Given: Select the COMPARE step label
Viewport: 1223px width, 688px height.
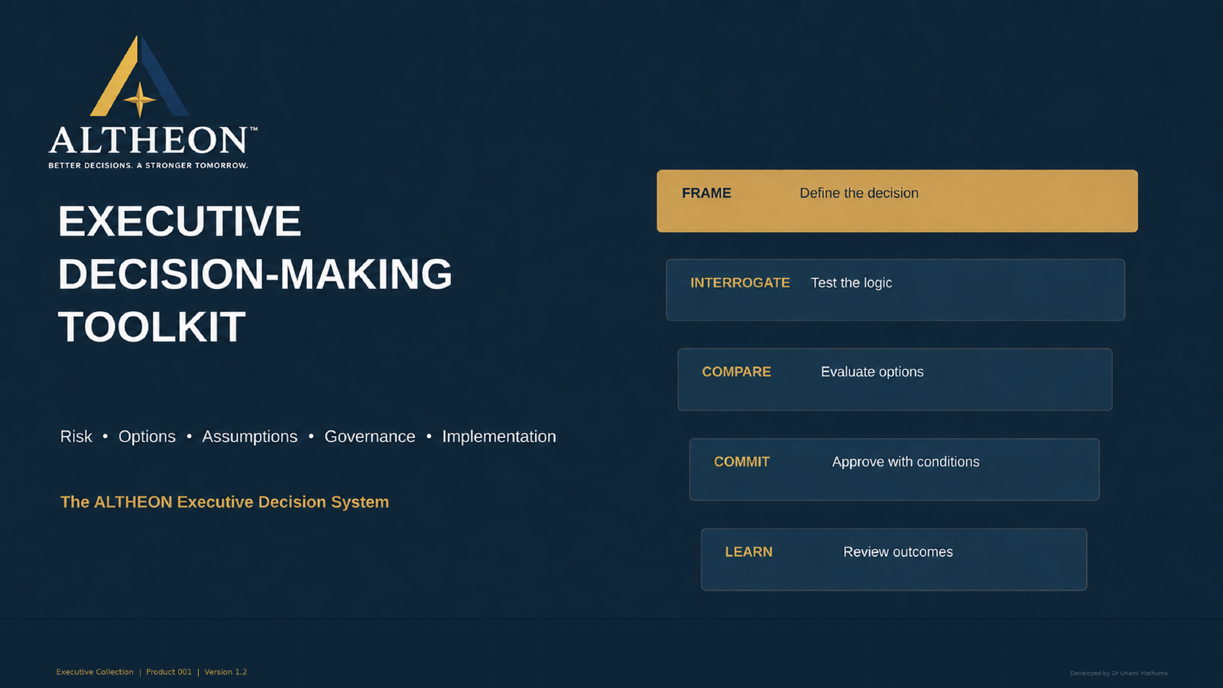Looking at the screenshot, I should pyautogui.click(x=737, y=372).
